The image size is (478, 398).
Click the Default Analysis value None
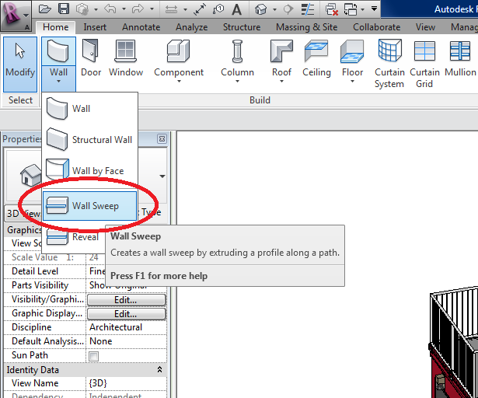127,341
